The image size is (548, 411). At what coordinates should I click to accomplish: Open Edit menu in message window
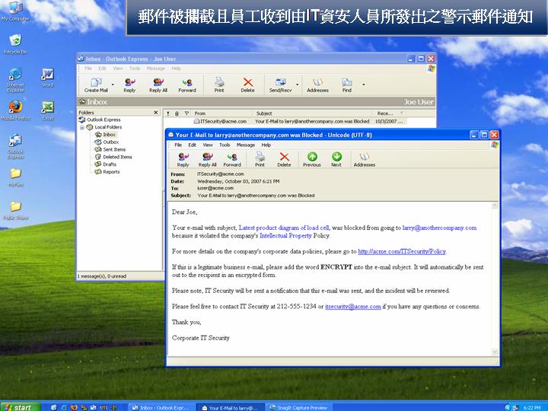click(x=193, y=145)
